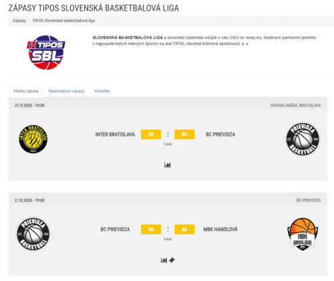Switch to the Všetky zápasy tab
Screen dimensions: 334x281
[x=26, y=91]
